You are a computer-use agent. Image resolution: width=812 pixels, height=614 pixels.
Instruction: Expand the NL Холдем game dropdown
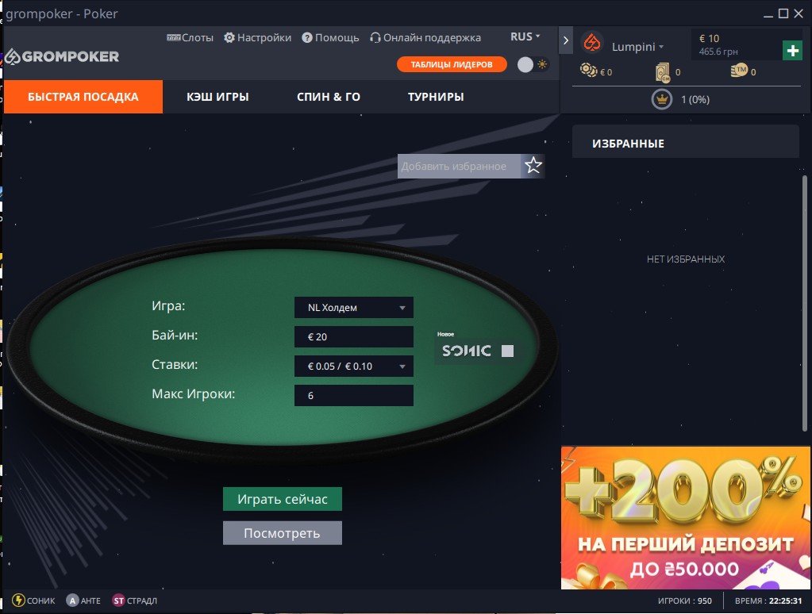pyautogui.click(x=354, y=308)
